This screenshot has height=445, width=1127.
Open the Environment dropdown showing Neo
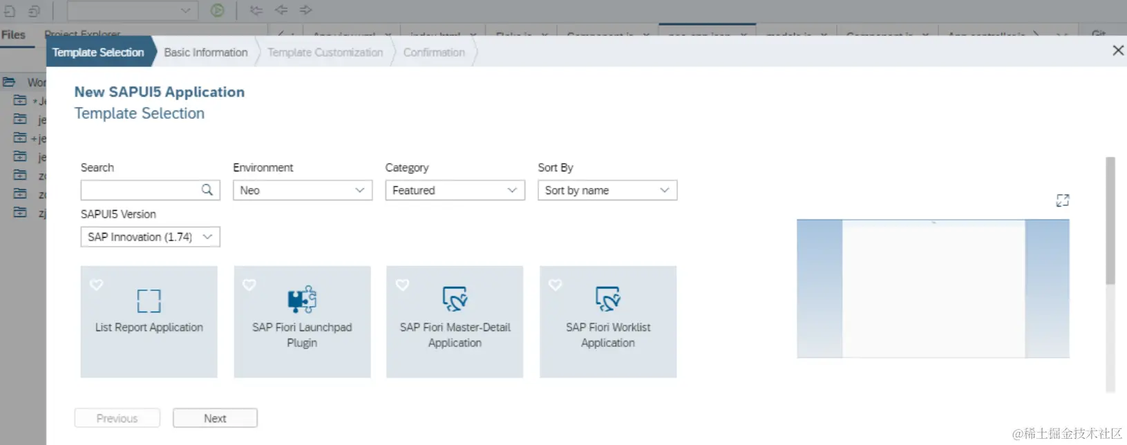[x=303, y=190]
